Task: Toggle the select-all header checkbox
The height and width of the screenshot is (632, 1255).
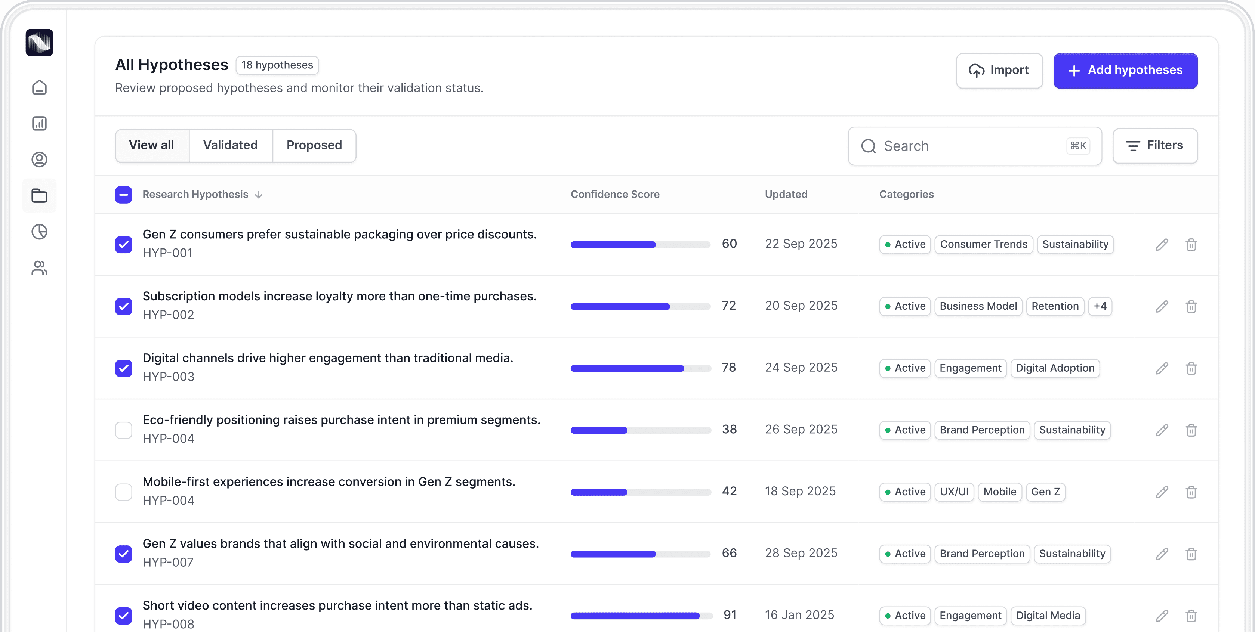Action: click(x=124, y=195)
